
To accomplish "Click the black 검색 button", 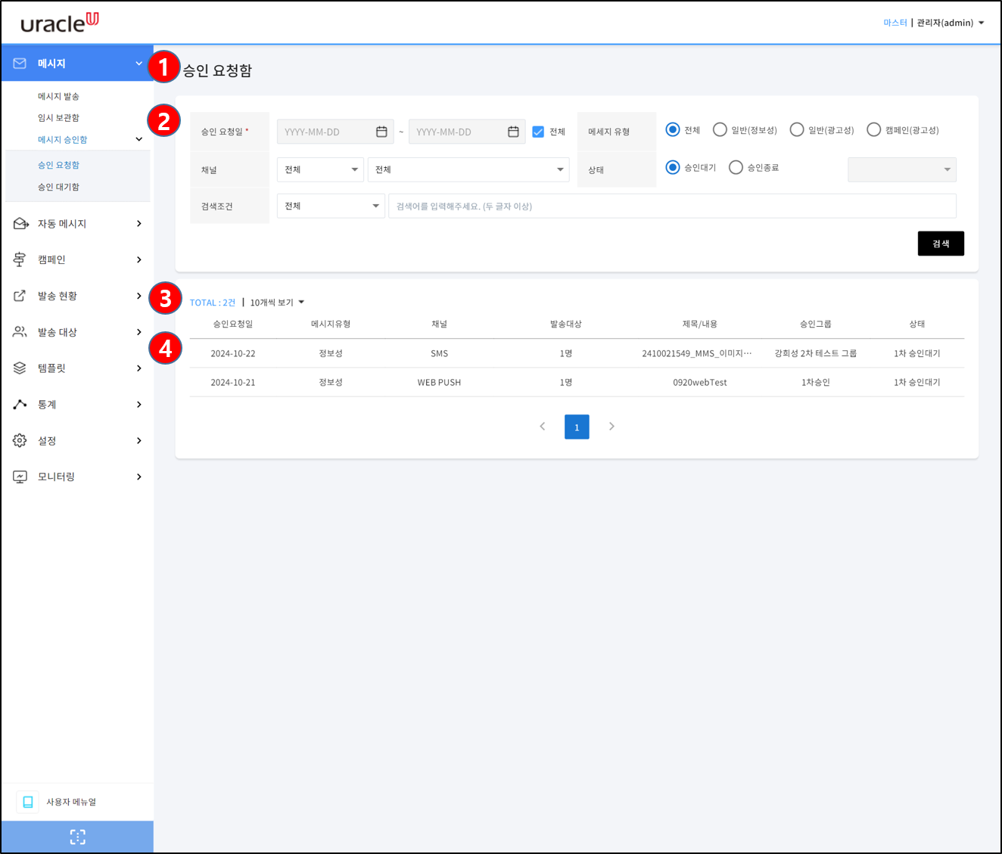I will tap(941, 244).
